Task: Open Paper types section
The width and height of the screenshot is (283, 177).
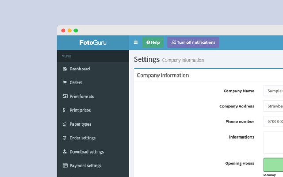Action: pyautogui.click(x=93, y=124)
